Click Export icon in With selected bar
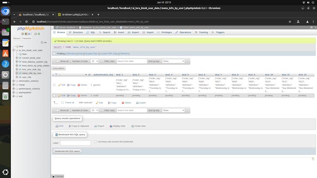Viewport: 317px width, 178px height. tap(138, 103)
